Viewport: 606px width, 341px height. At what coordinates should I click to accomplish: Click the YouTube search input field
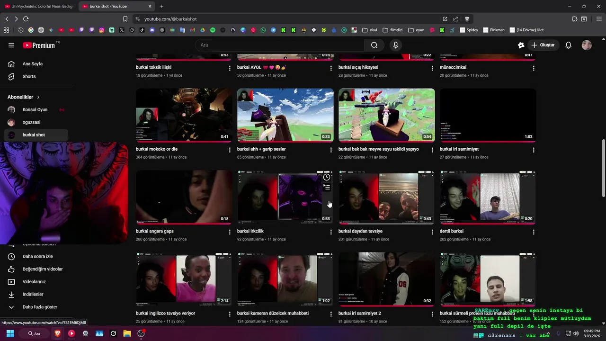tap(279, 45)
